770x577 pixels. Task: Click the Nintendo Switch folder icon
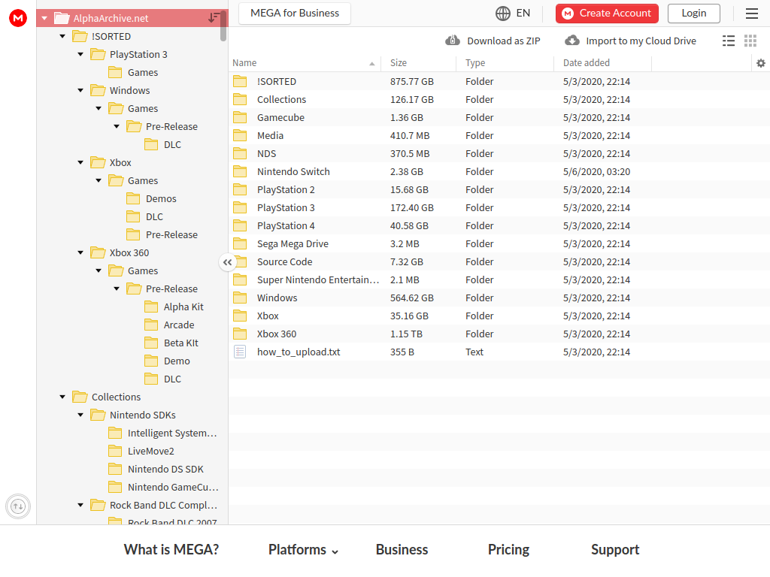[x=240, y=172]
